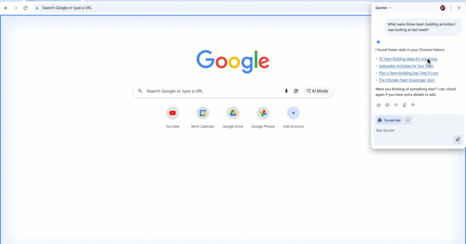Open Google Lens image search icon
Screen dimensions: 466x244
(296, 91)
